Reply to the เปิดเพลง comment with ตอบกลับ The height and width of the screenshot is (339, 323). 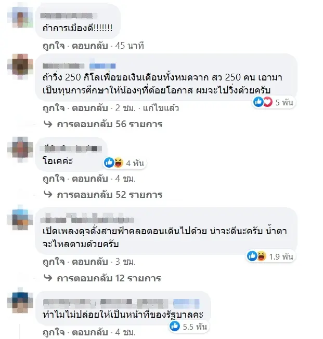pos(90,262)
